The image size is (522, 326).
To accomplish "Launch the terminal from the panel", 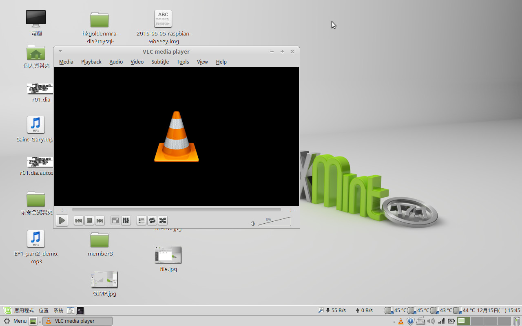I will pyautogui.click(x=80, y=311).
